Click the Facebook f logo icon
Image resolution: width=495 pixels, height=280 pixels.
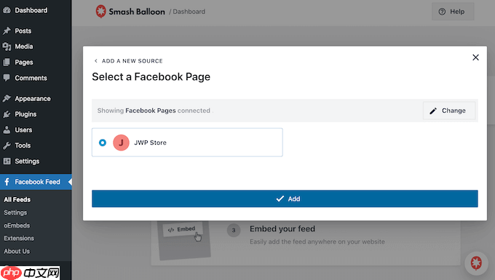point(7,182)
